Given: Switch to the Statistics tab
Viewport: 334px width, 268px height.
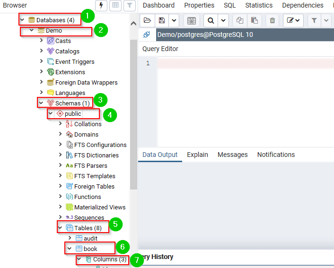Looking at the screenshot, I should (259, 5).
